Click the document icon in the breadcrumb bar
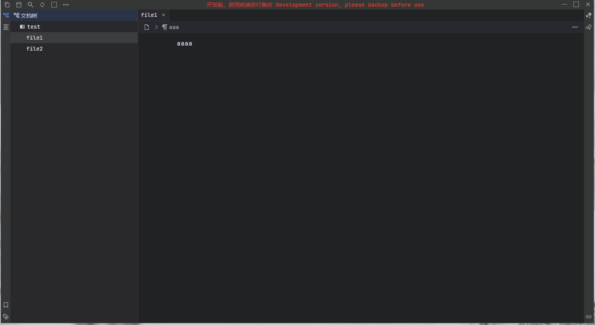This screenshot has height=325, width=595. click(147, 27)
